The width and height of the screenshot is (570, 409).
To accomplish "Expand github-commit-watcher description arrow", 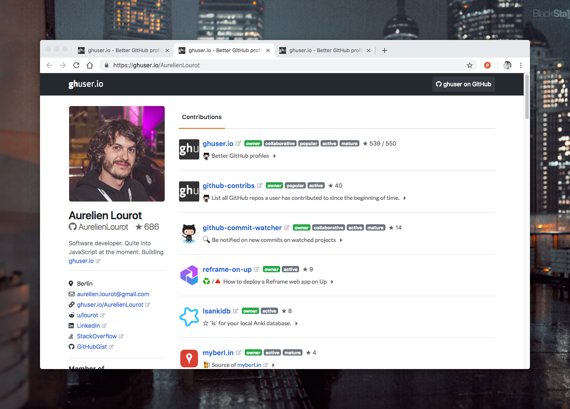I will coord(341,240).
